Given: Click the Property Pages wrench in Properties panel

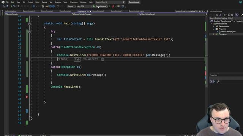Looking at the screenshot, I should pos(218,82).
